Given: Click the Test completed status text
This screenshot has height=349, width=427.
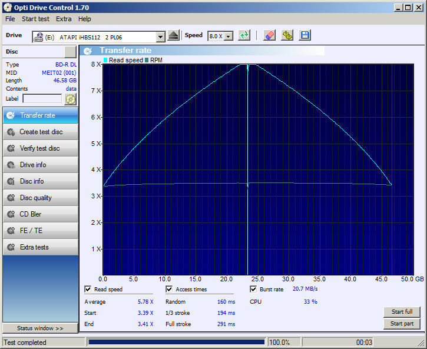Looking at the screenshot, I should pyautogui.click(x=25, y=342).
